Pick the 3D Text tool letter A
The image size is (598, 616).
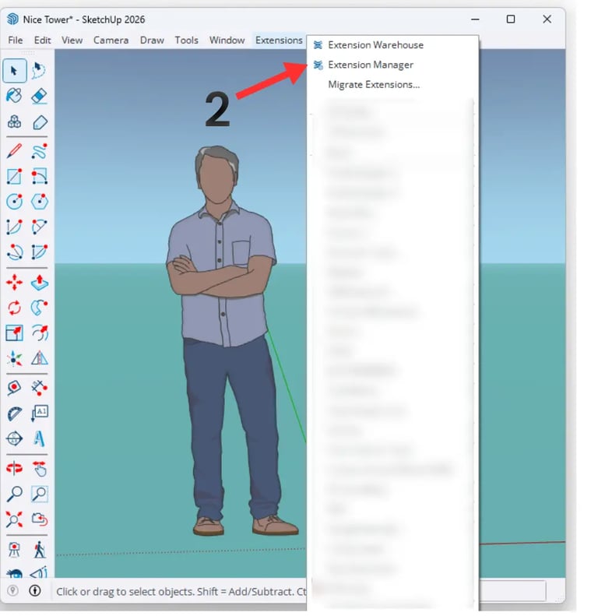[x=39, y=438]
